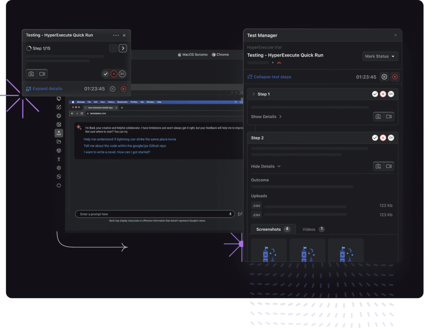Mark Step 2 as passed
This screenshot has width=429, height=328.
(375, 138)
